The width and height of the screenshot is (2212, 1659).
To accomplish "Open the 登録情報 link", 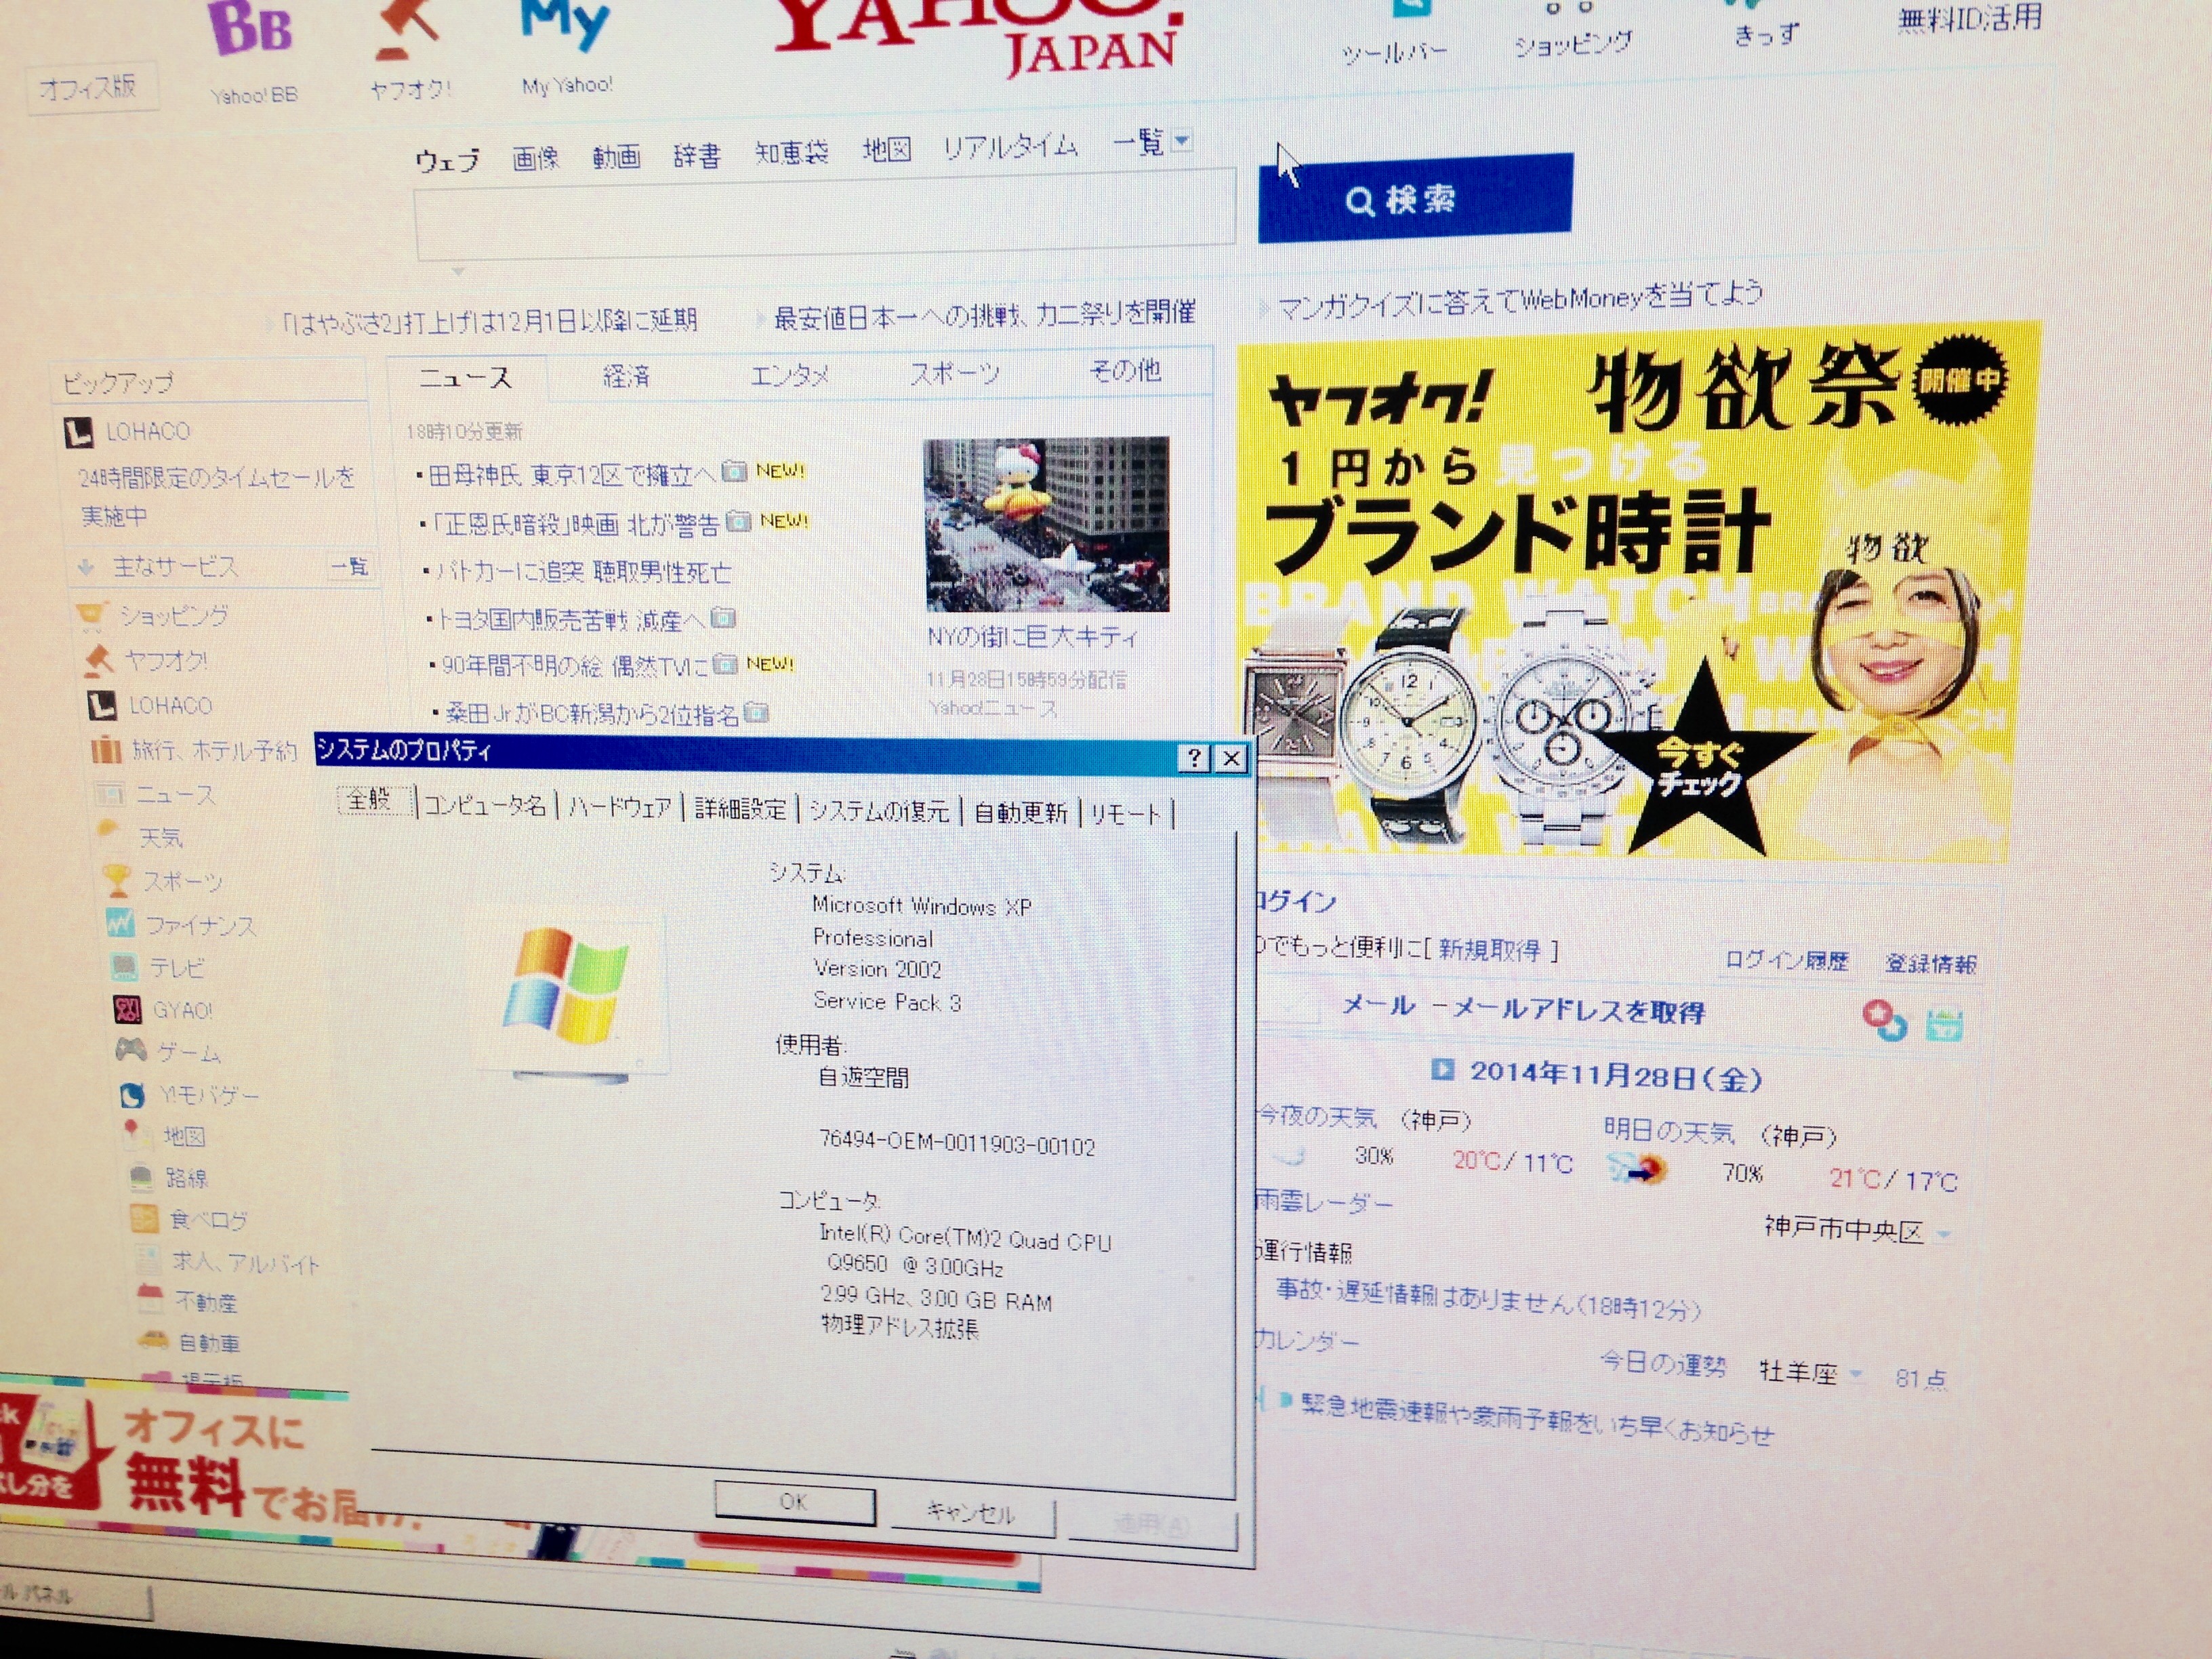I will pos(1930,964).
